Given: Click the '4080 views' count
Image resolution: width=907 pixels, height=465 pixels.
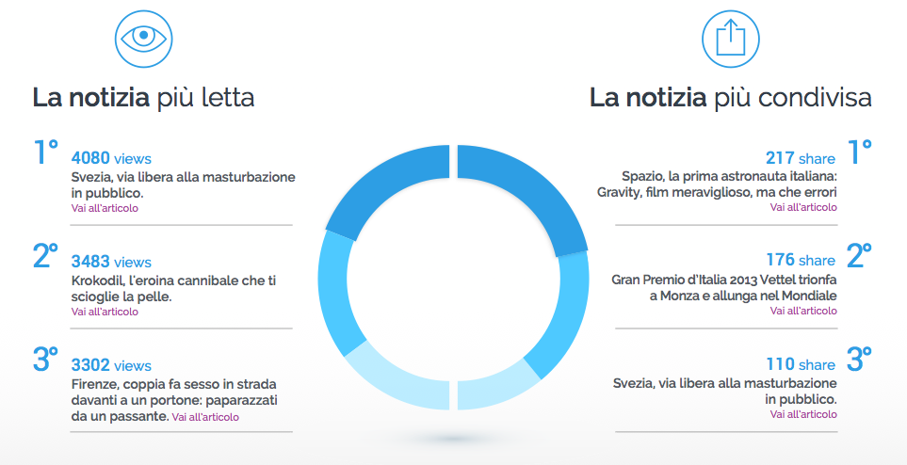Looking at the screenshot, I should click(111, 159).
